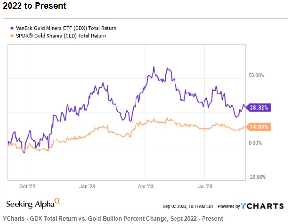Click the YCharts logo

tap(262, 206)
